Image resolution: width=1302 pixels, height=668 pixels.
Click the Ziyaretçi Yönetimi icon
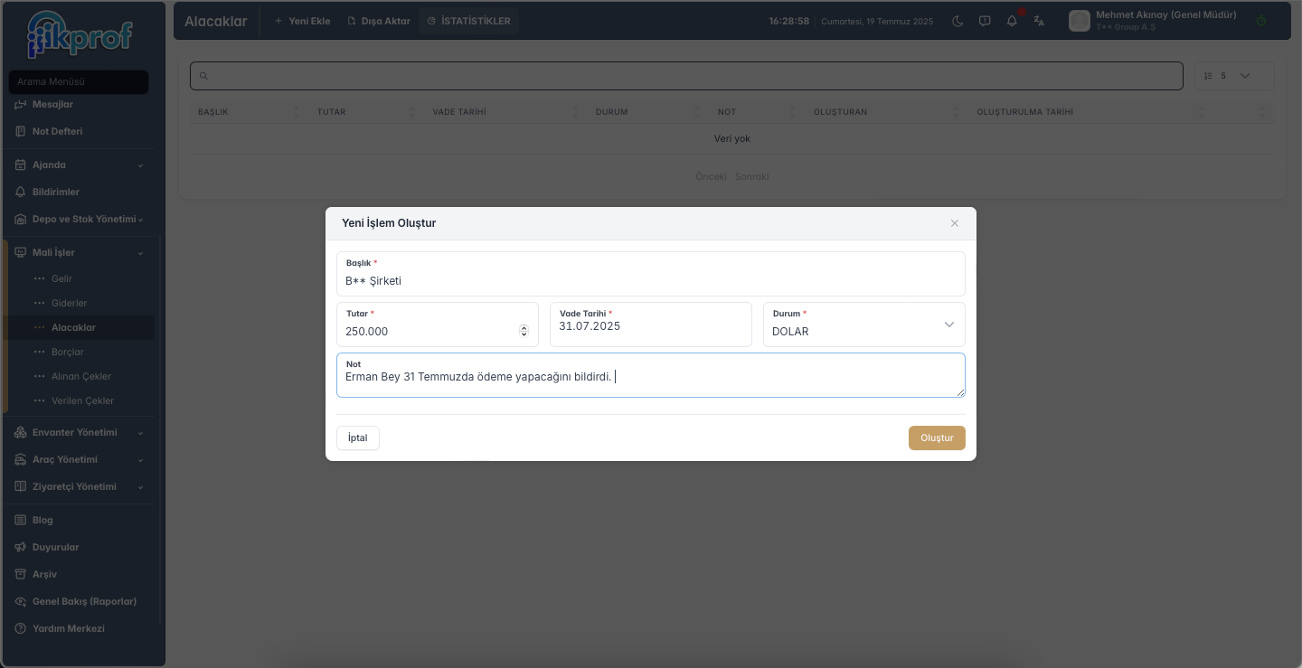click(21, 486)
